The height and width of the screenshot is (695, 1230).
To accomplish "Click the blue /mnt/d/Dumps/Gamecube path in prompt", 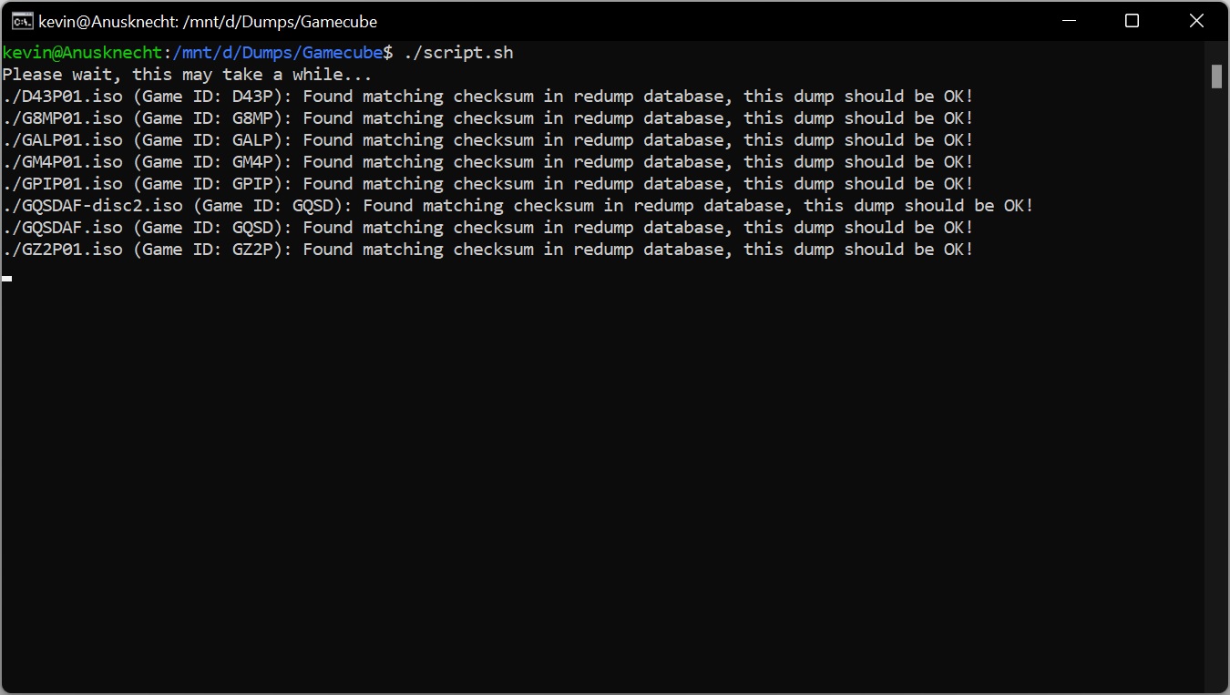I will [x=277, y=53].
